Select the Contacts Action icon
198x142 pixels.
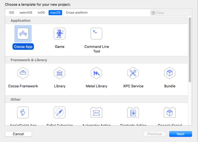point(133,112)
